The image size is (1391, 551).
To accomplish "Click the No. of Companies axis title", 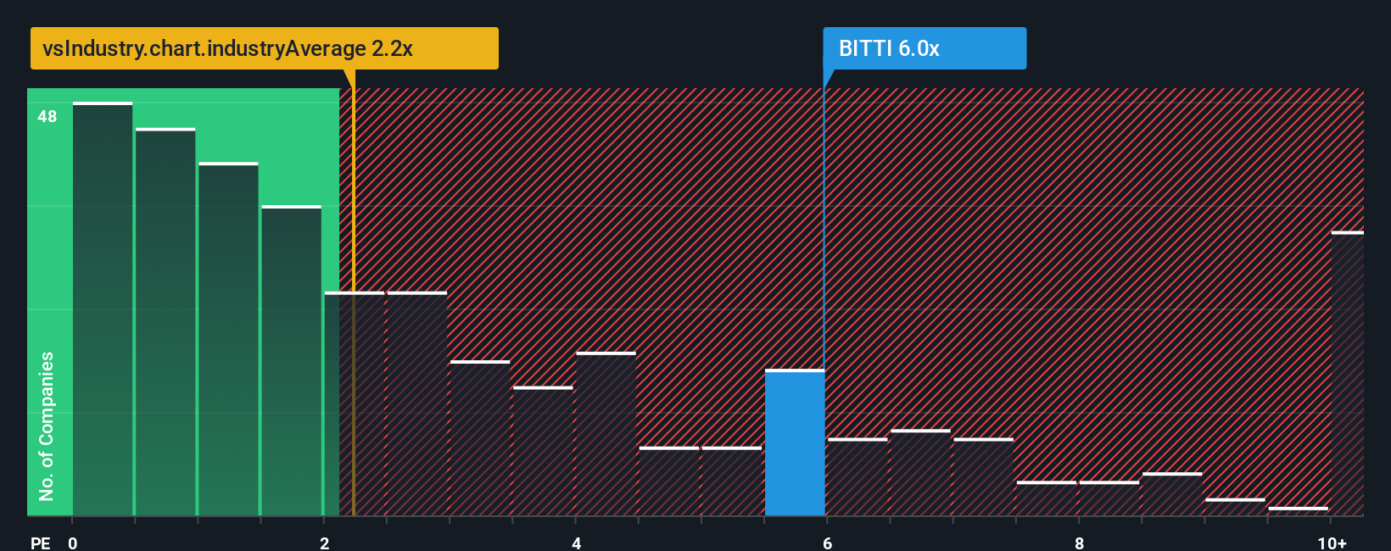I will (x=47, y=426).
